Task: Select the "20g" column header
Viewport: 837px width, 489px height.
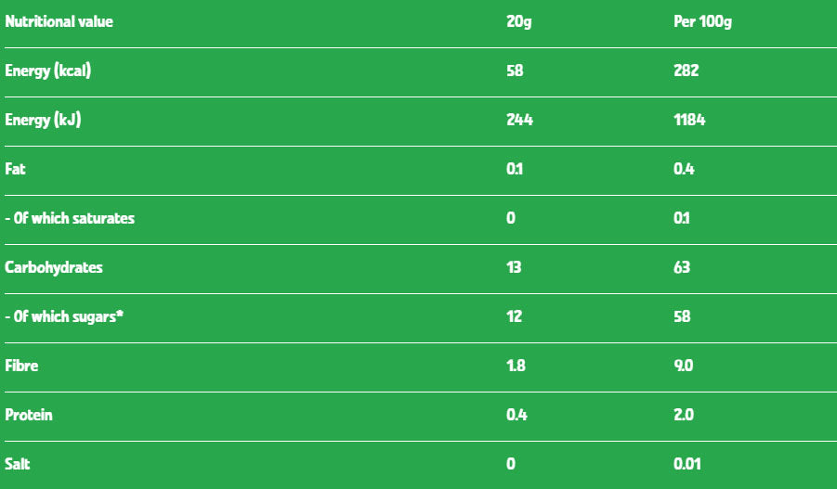Action: tap(518, 21)
